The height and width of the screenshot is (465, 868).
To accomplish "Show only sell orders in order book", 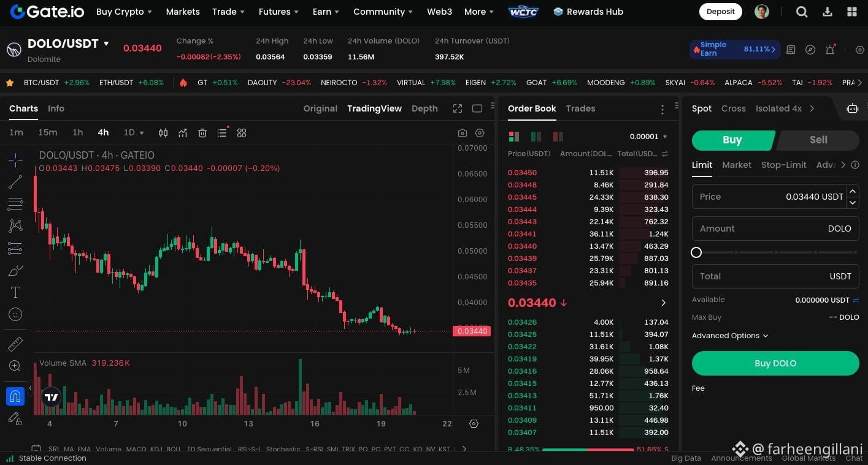I will tap(558, 137).
